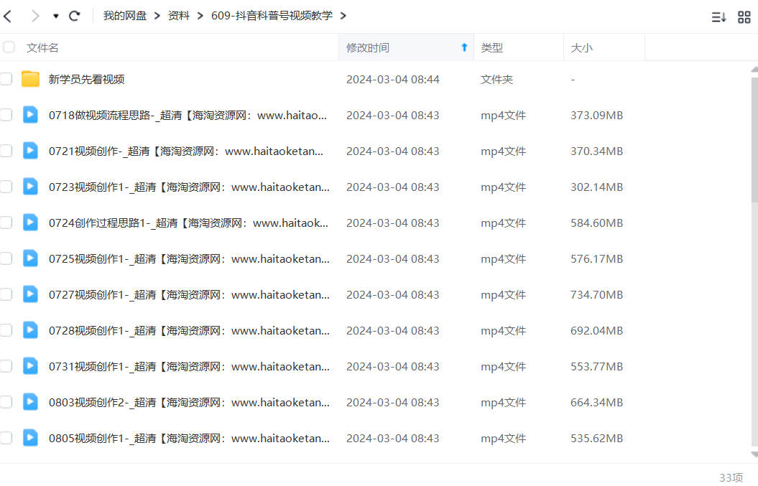Select the 新学员先看视频 folder name
Screen dimensions: 758x486
click(86, 79)
